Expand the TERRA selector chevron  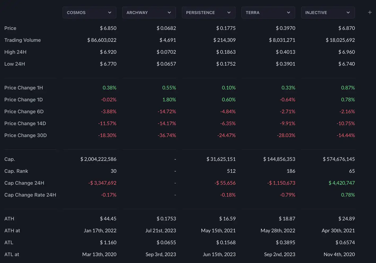(288, 12)
